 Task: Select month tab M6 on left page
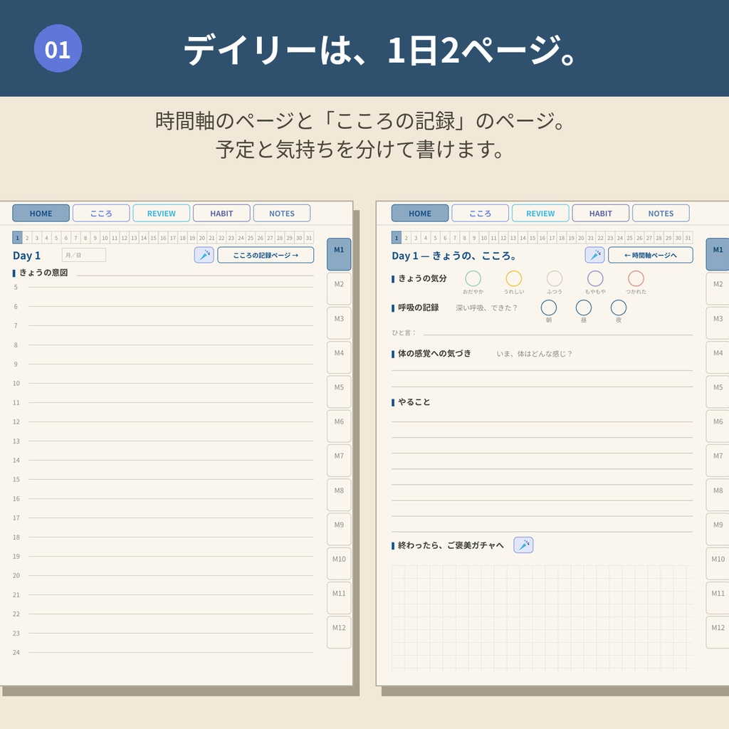pyautogui.click(x=339, y=426)
